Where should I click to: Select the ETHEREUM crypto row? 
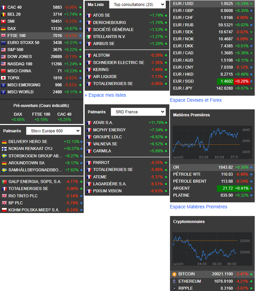(x=212, y=281)
